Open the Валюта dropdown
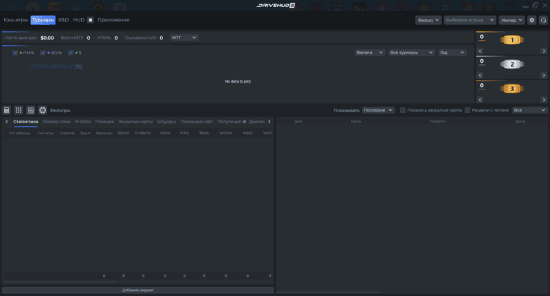Image resolution: width=550 pixels, height=296 pixels. [x=369, y=52]
